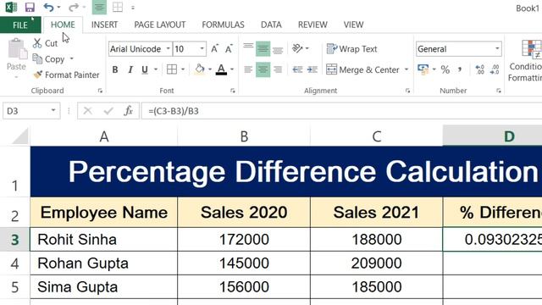Image resolution: width=542 pixels, height=305 pixels.
Task: Toggle Middle Align icon
Action: pyautogui.click(x=263, y=49)
